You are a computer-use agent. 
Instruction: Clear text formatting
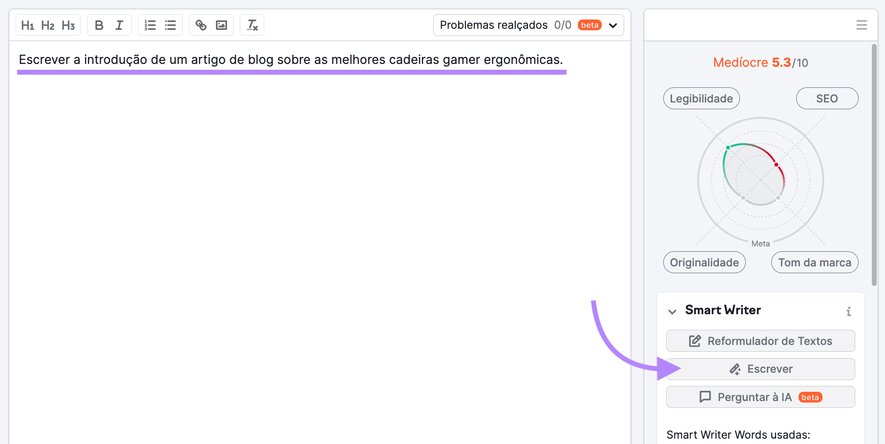[x=252, y=25]
